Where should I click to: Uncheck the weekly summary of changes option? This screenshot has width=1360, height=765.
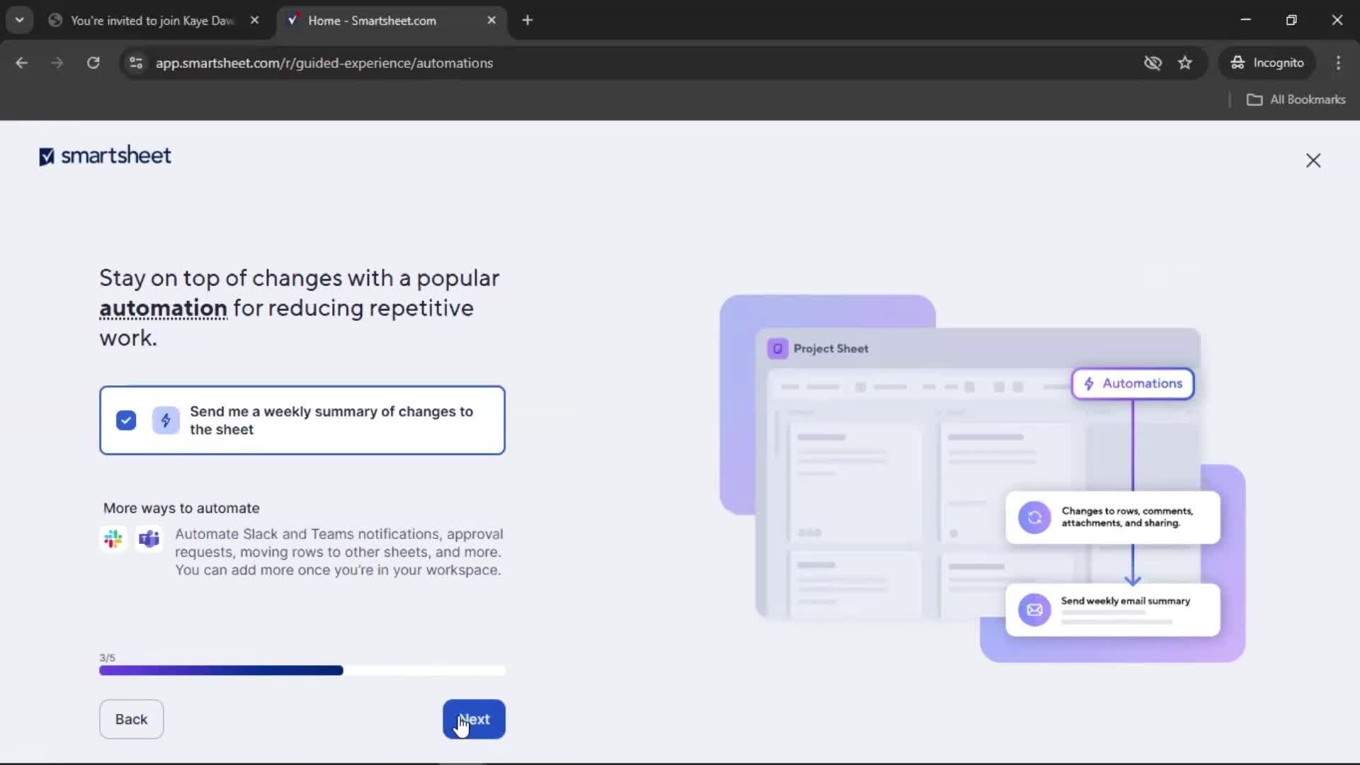pyautogui.click(x=126, y=420)
